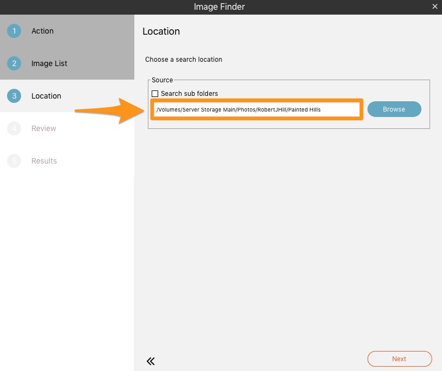The image size is (442, 371).
Task: Click the Next button
Action: tap(399, 359)
